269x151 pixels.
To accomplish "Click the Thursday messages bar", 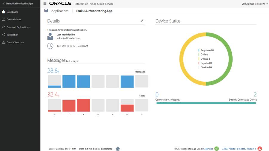I will pos(69,81).
